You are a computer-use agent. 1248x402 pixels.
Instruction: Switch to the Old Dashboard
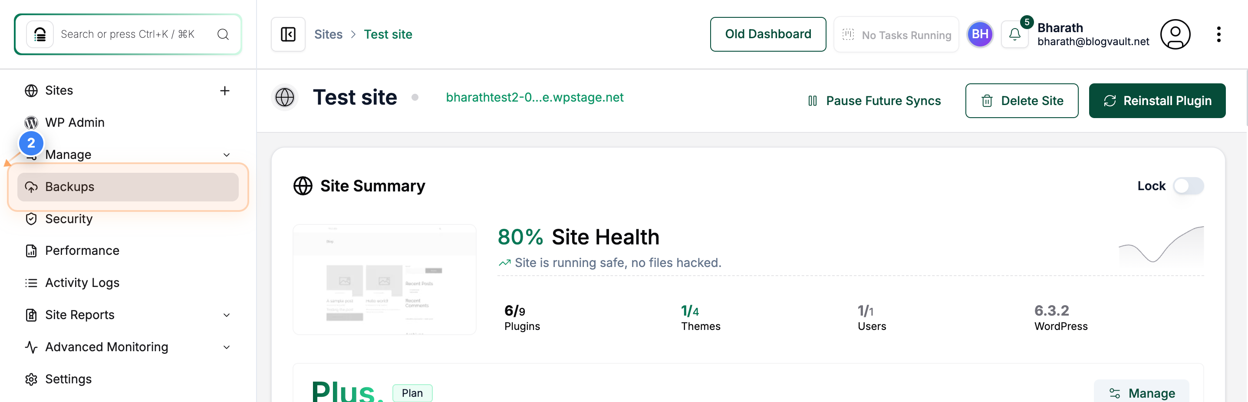768,34
